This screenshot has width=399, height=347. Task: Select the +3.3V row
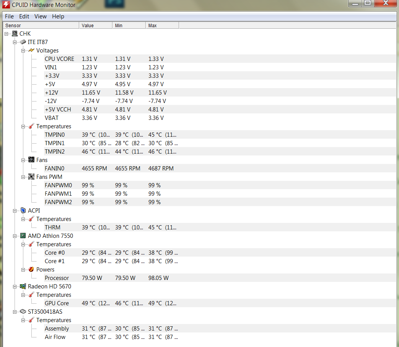(220, 76)
